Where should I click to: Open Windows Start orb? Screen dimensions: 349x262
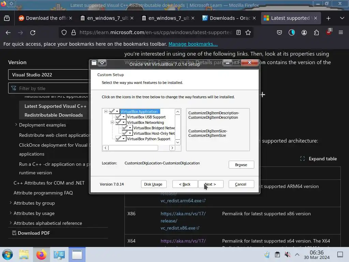point(7,254)
